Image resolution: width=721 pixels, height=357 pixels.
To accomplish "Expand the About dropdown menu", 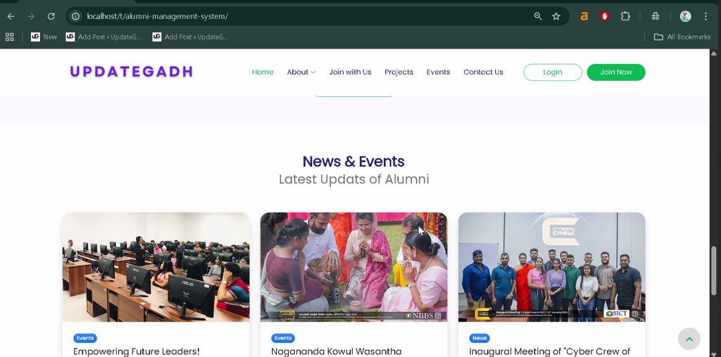I will [x=301, y=73].
